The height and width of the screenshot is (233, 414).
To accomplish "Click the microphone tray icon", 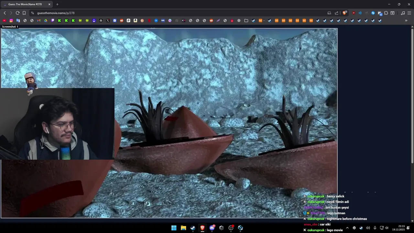I will tap(375, 228).
